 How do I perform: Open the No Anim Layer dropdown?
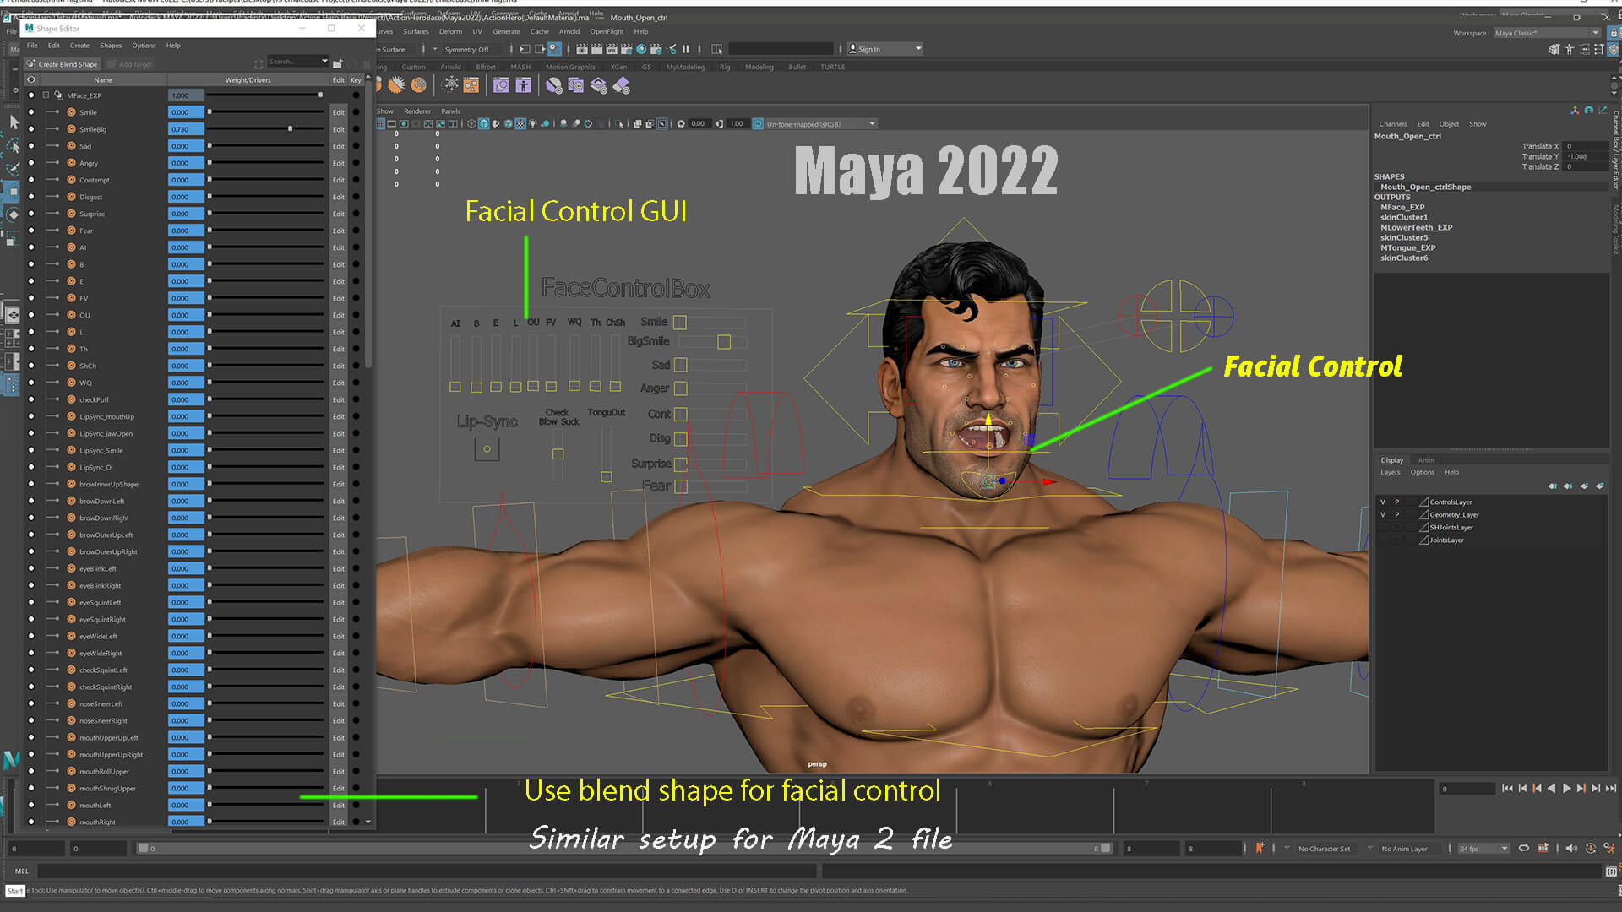(x=1406, y=849)
